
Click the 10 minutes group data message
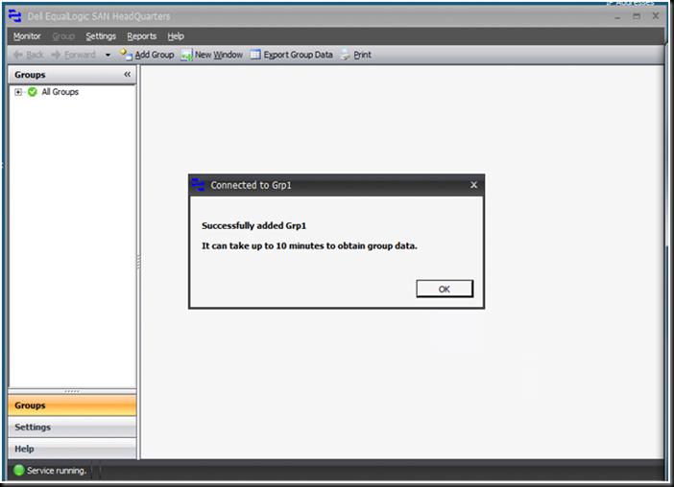click(x=309, y=245)
